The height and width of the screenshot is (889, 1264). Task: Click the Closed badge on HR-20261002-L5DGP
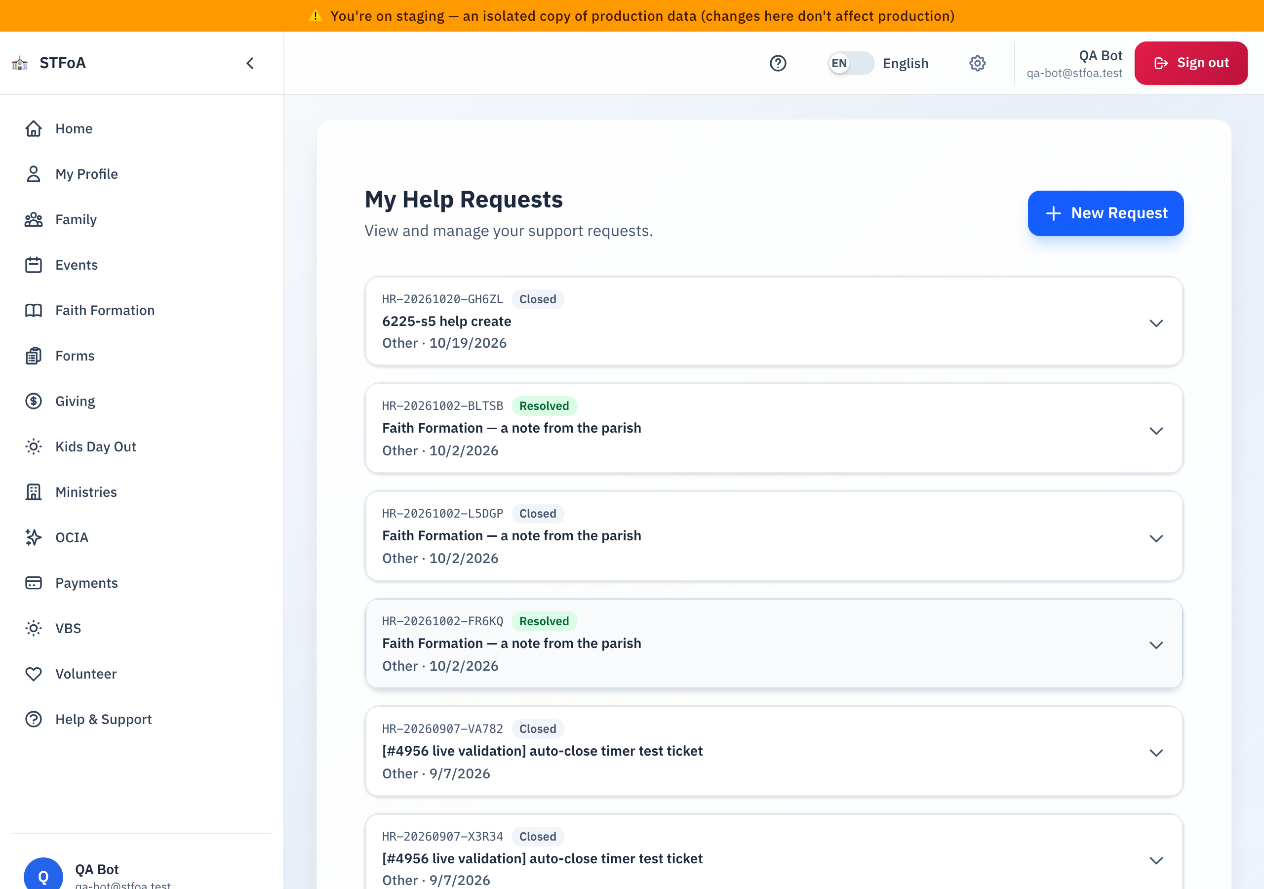pyautogui.click(x=537, y=513)
